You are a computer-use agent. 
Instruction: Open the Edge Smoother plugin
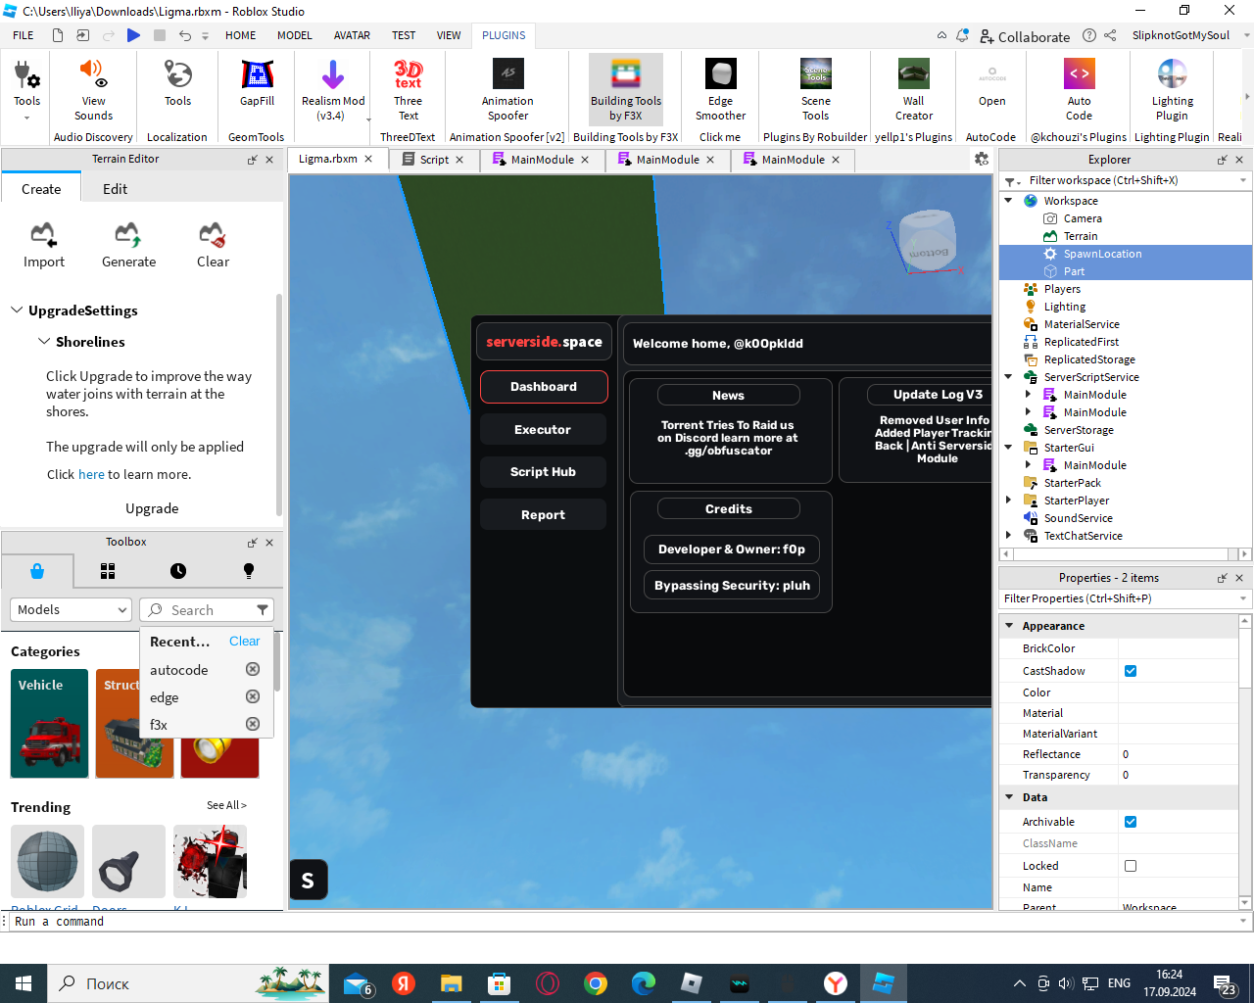tap(720, 89)
